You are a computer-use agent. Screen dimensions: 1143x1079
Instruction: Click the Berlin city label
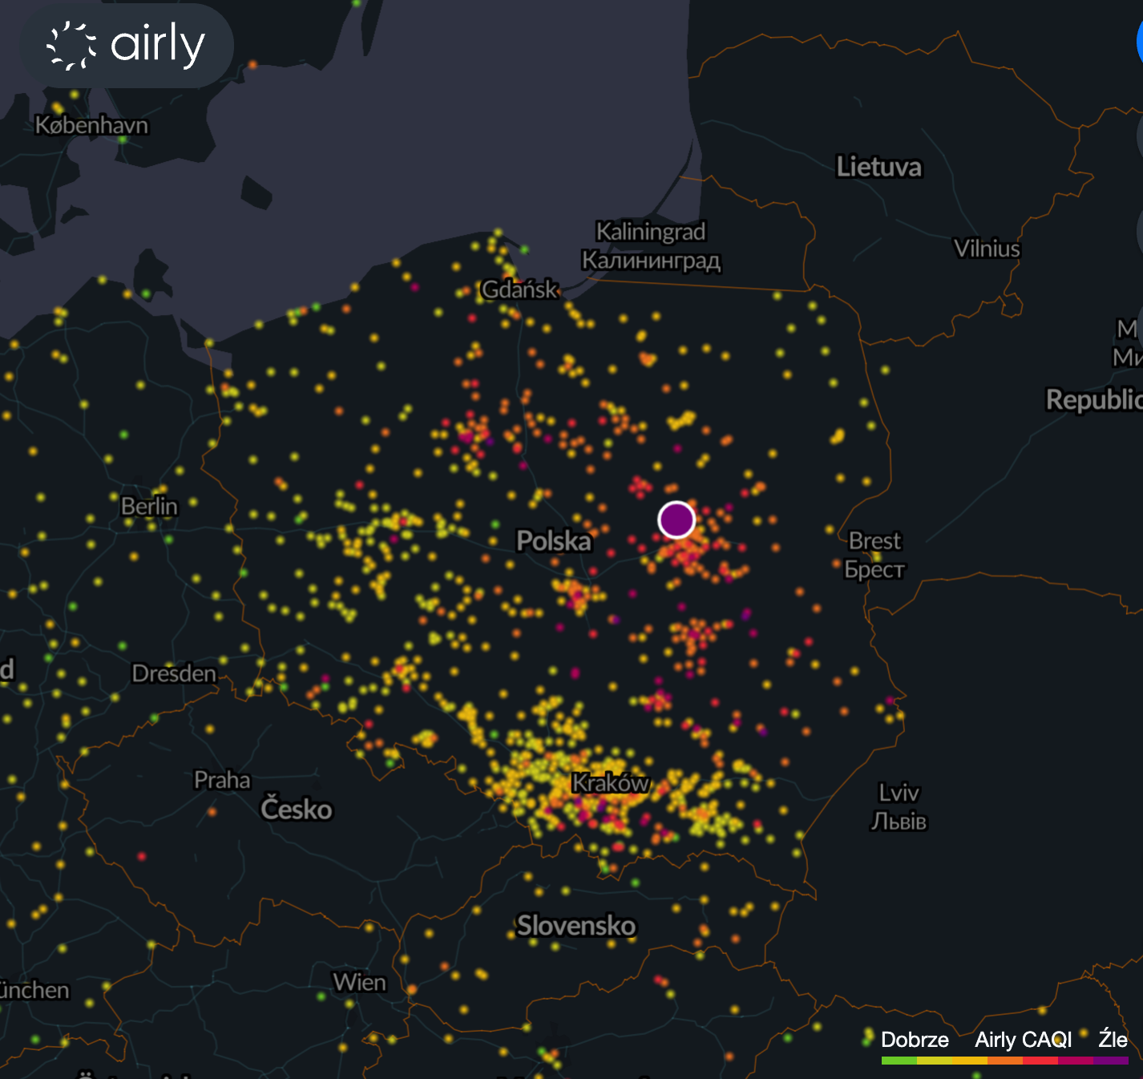click(149, 507)
